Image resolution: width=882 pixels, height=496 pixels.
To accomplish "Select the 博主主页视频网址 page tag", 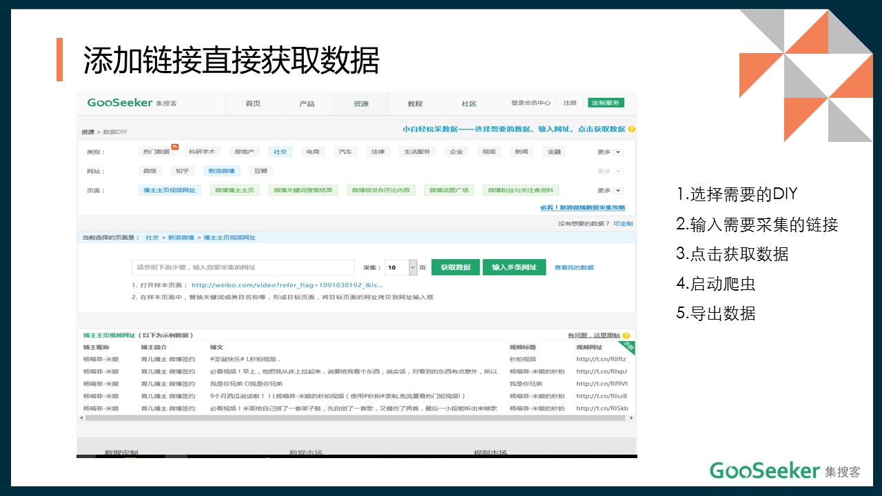I will [x=170, y=190].
